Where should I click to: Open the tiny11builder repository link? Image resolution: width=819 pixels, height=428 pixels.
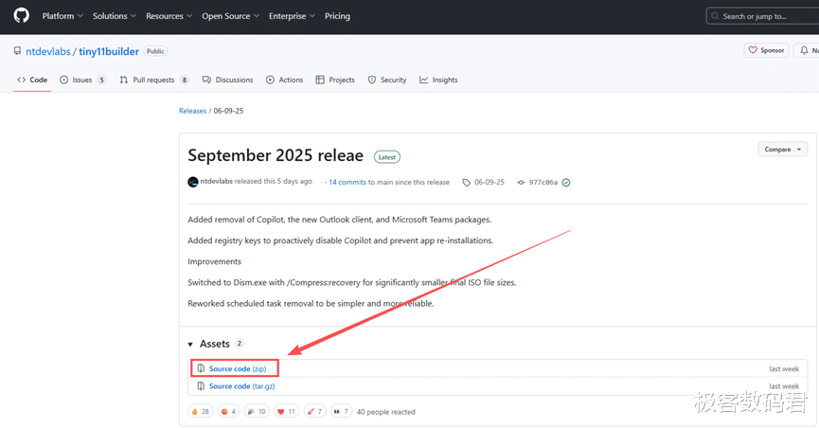(x=109, y=51)
